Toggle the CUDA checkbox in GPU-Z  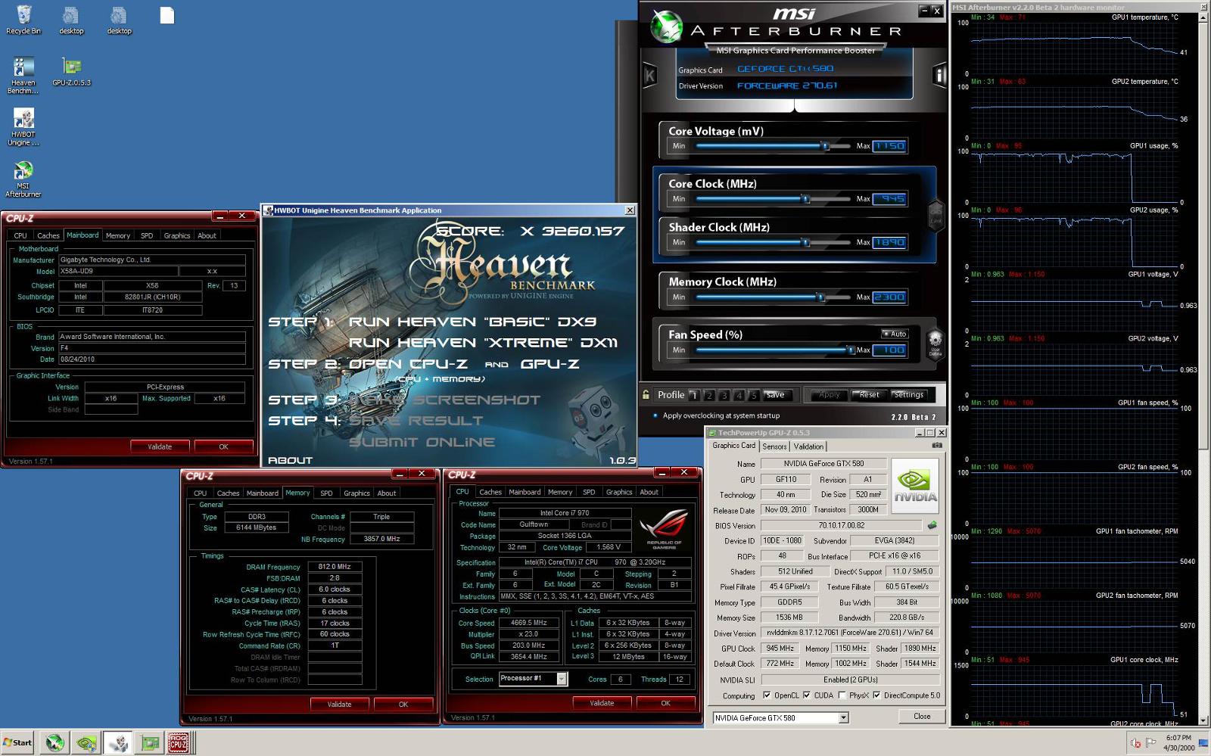pyautogui.click(x=807, y=695)
